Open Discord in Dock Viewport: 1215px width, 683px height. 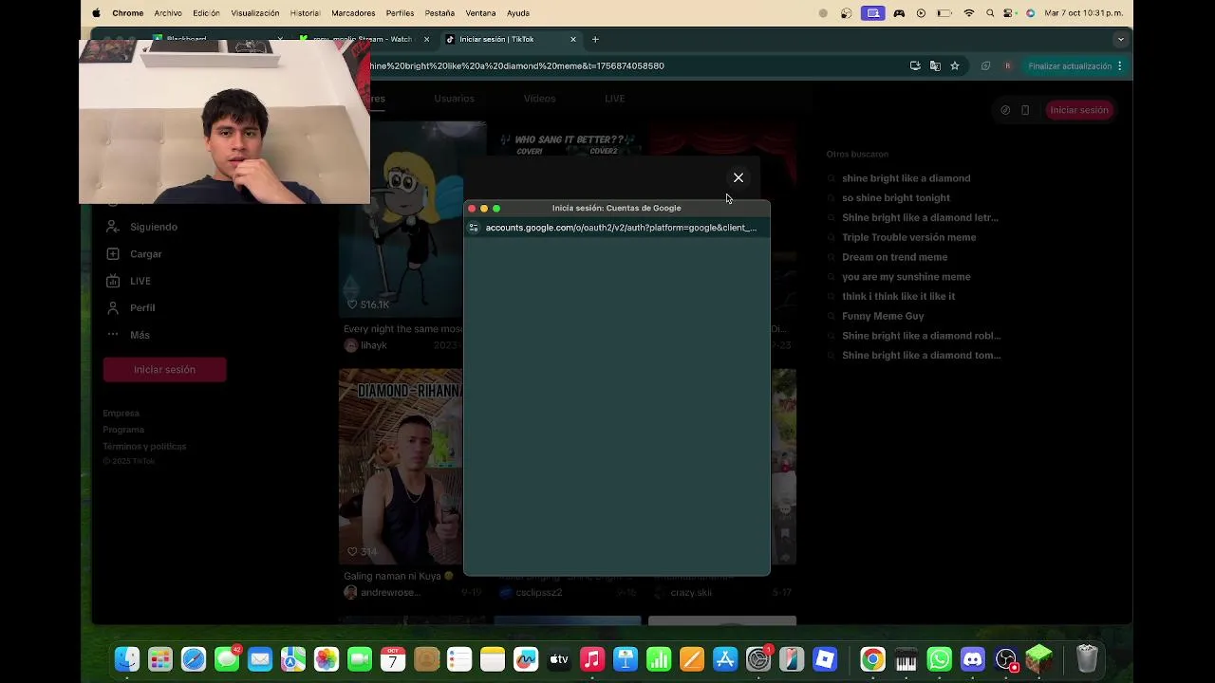(x=973, y=658)
